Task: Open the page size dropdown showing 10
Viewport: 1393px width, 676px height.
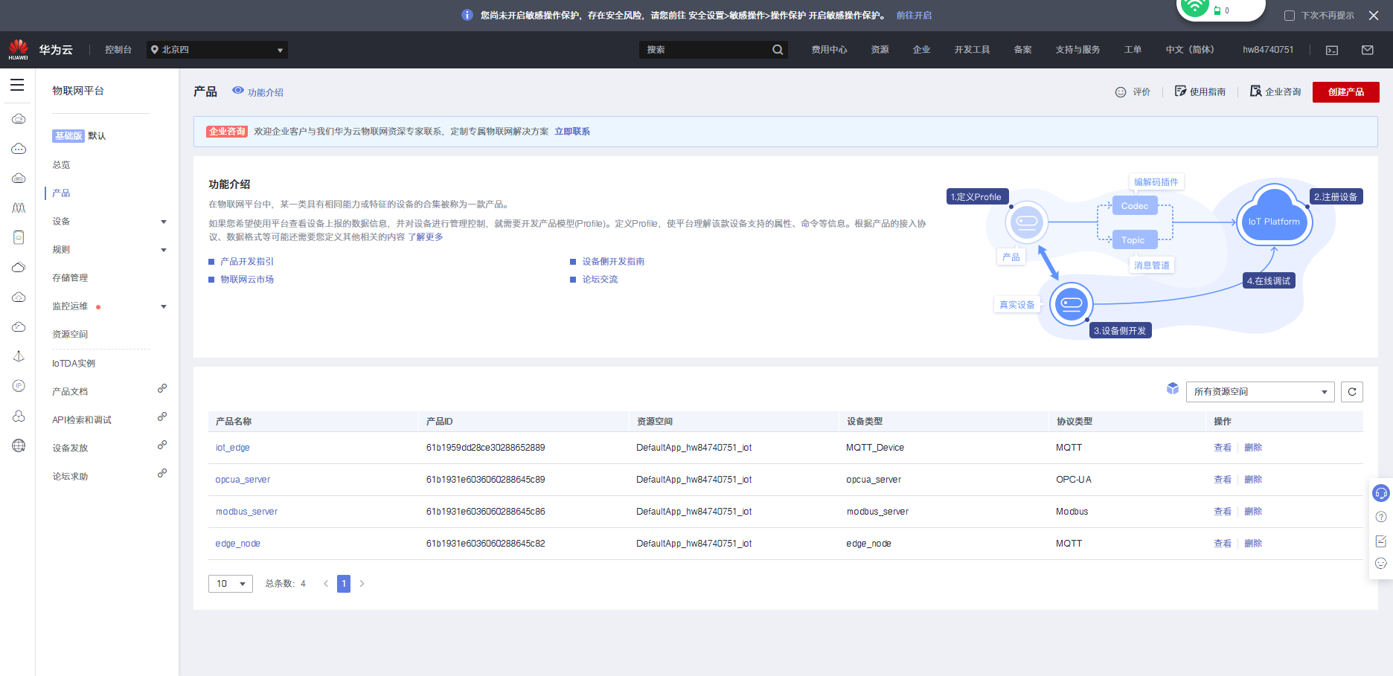Action: pyautogui.click(x=231, y=584)
